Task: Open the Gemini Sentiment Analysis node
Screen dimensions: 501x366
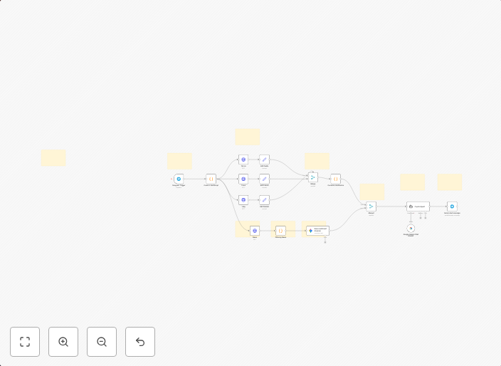Action: tap(317, 231)
